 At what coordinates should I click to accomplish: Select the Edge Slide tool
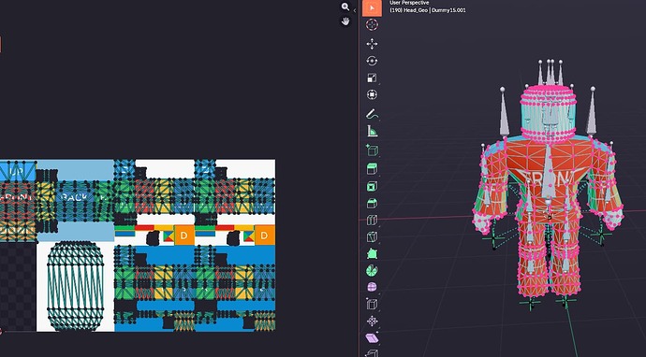point(372,305)
